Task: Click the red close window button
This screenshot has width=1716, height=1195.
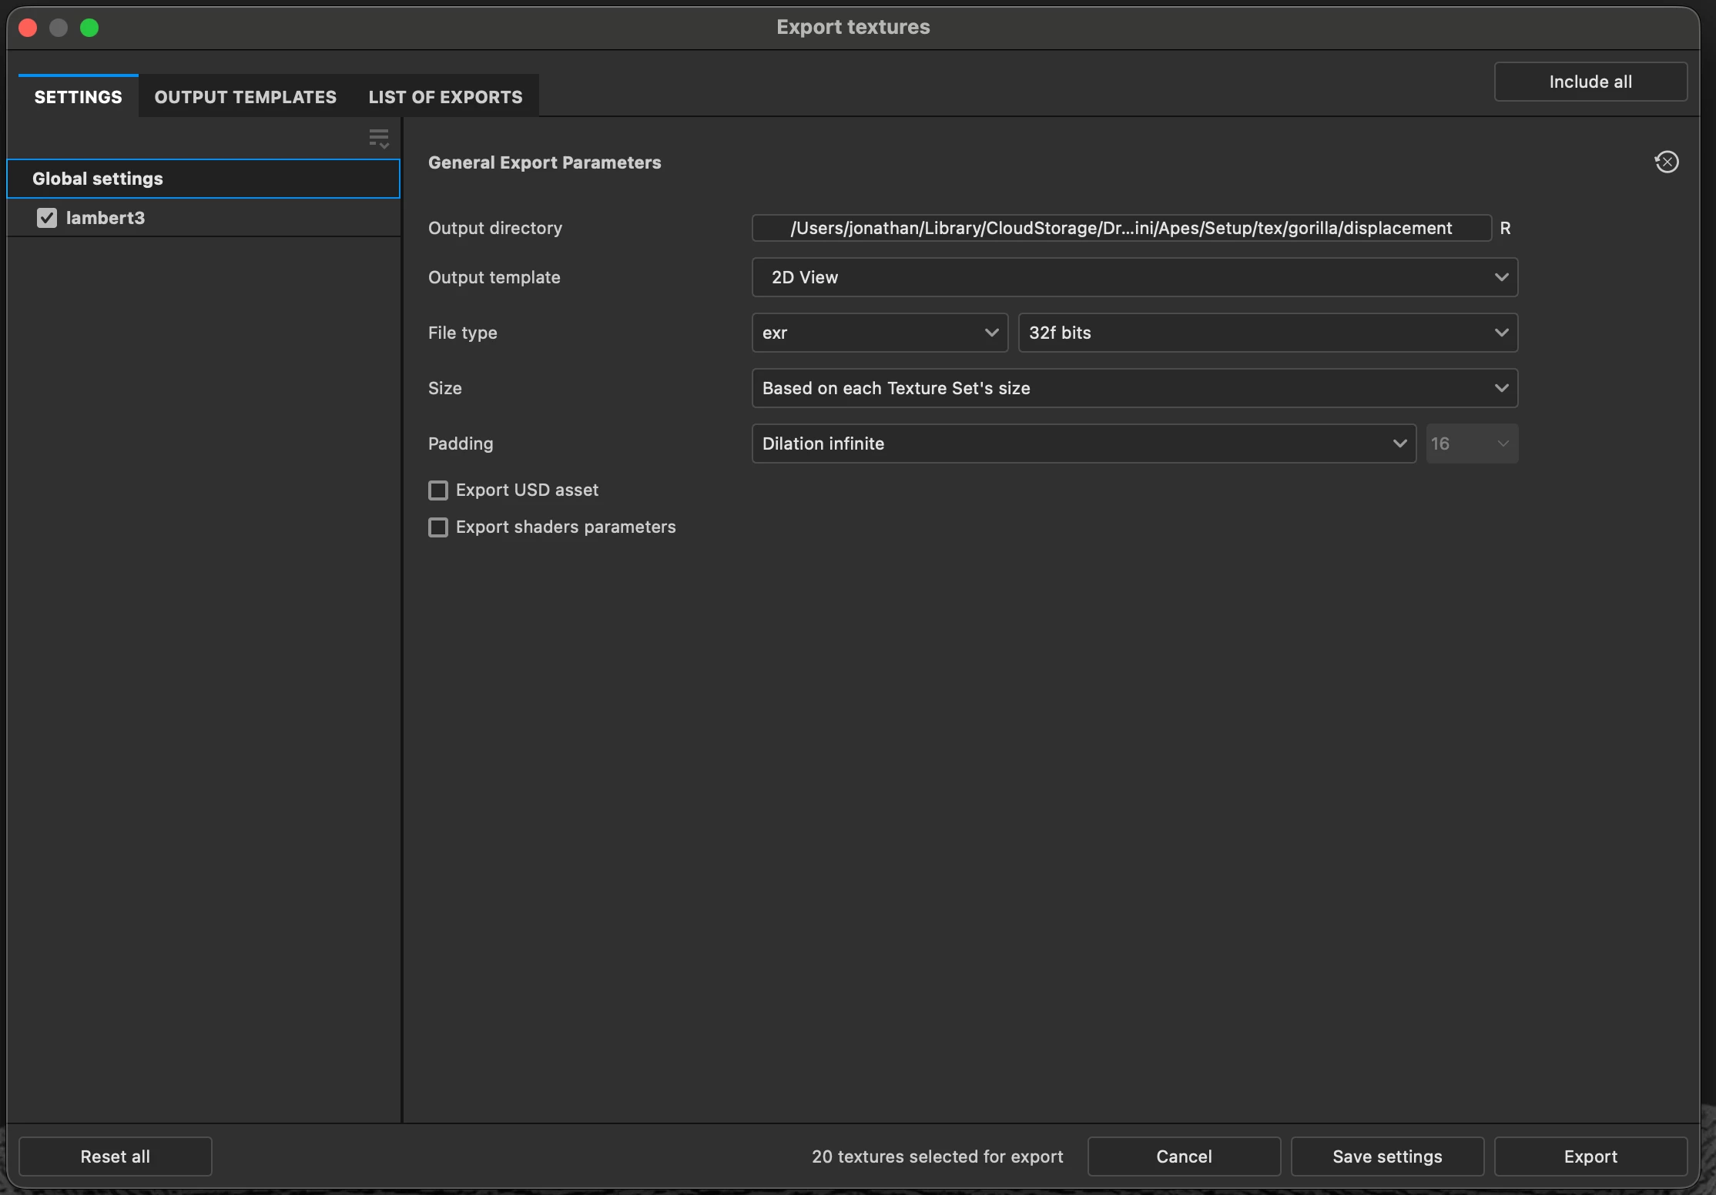Action: [28, 28]
